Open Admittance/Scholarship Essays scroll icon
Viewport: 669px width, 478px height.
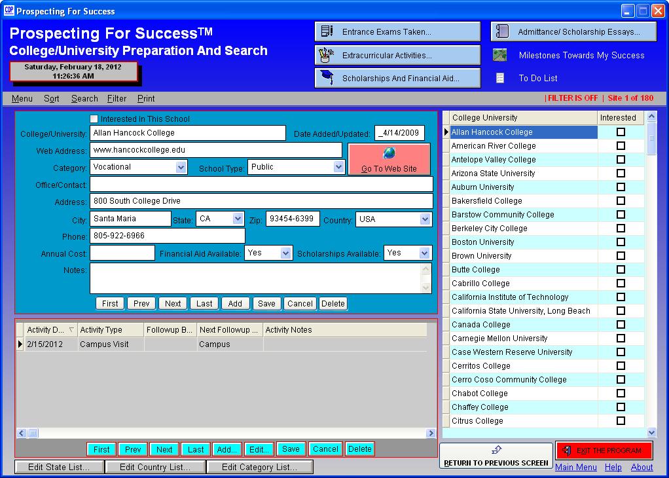(503, 31)
